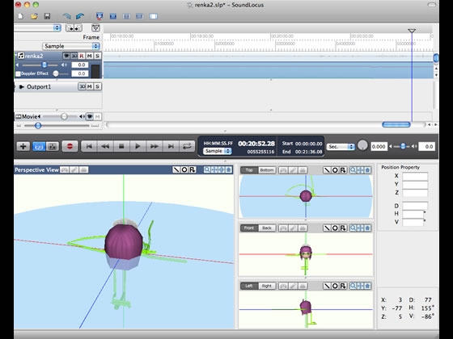Screen dimensions: 453x339
Task: Switch to the Back view tab
Action: coord(267,228)
